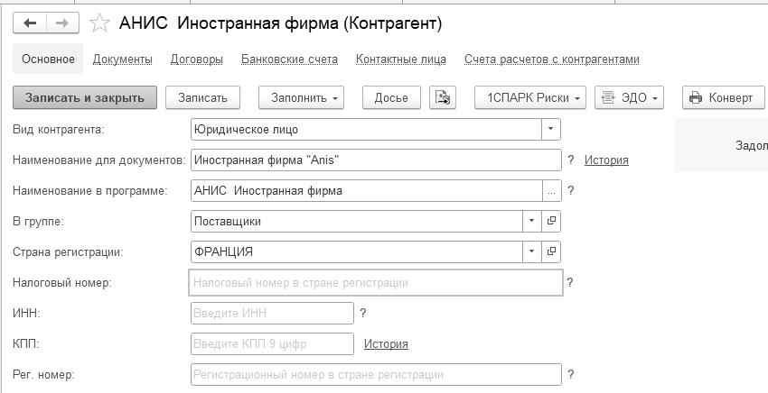768x393 pixels.
Task: Click the Конверт button
Action: pos(722,97)
